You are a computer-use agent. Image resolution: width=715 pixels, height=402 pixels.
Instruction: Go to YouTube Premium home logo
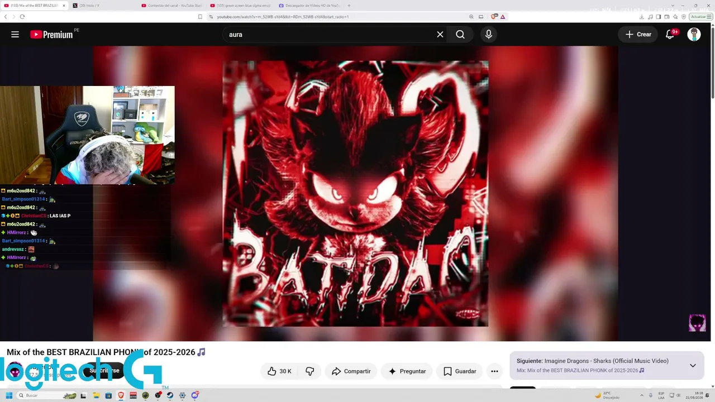(51, 35)
